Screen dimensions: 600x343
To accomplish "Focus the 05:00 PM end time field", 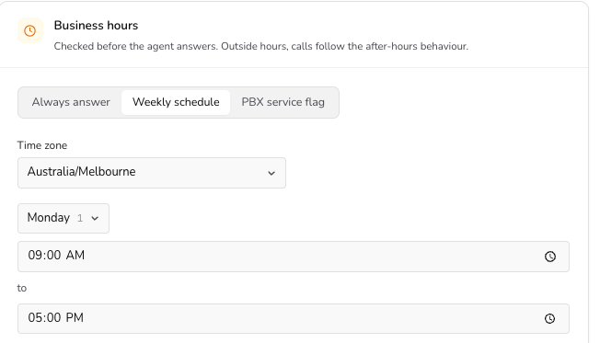I will click(294, 318).
